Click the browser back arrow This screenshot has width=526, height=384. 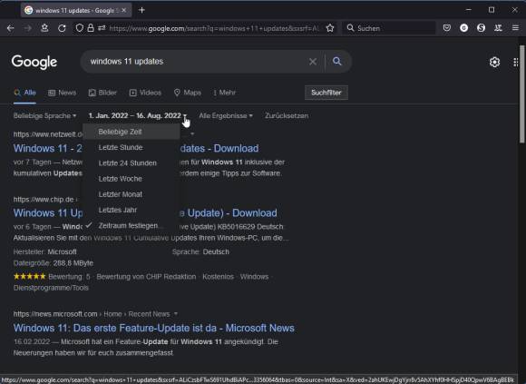coord(10,28)
